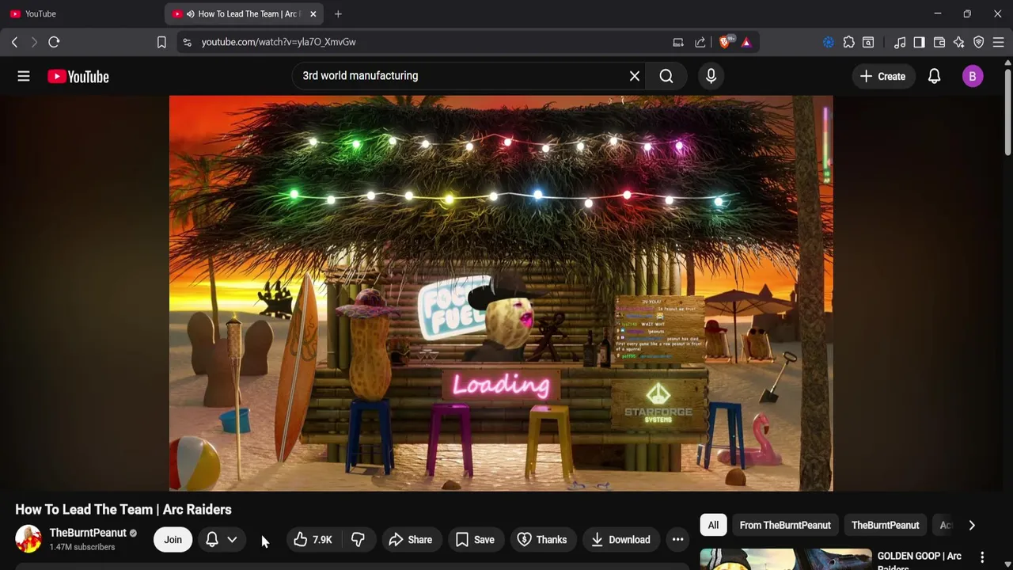Click the Create button
Viewport: 1013px width, 570px height.
(882, 76)
